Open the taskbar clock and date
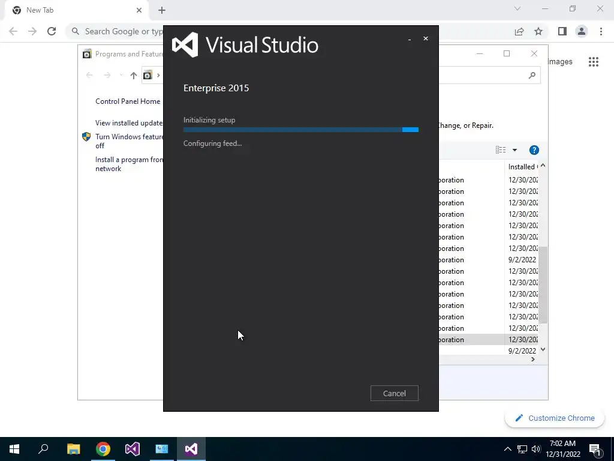614x461 pixels. pyautogui.click(x=562, y=449)
